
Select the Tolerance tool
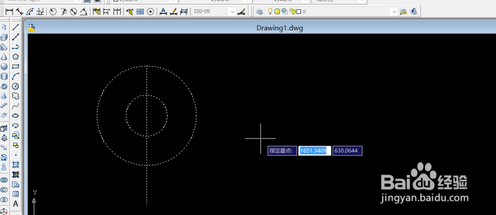click(x=140, y=12)
